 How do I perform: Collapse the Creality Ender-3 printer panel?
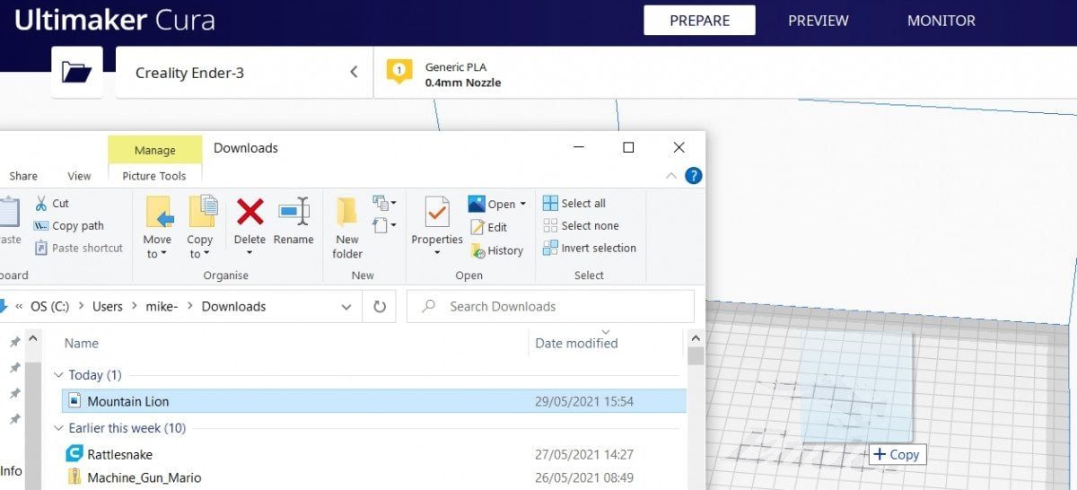[354, 72]
